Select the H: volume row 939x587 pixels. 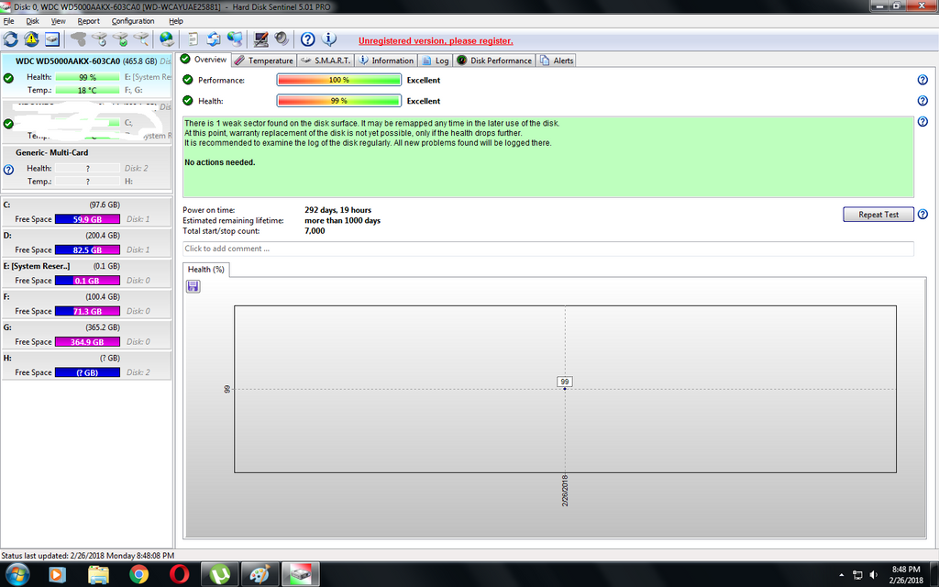pos(86,365)
